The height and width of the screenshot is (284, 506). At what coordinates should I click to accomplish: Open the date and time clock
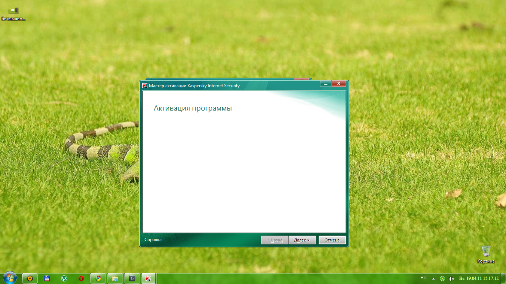479,278
